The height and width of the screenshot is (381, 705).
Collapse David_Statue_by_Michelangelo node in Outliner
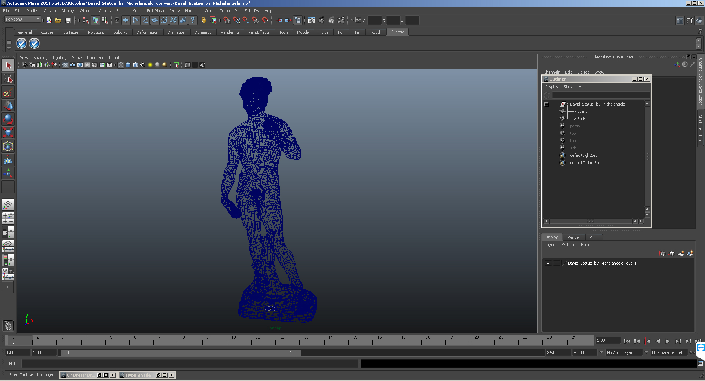546,104
